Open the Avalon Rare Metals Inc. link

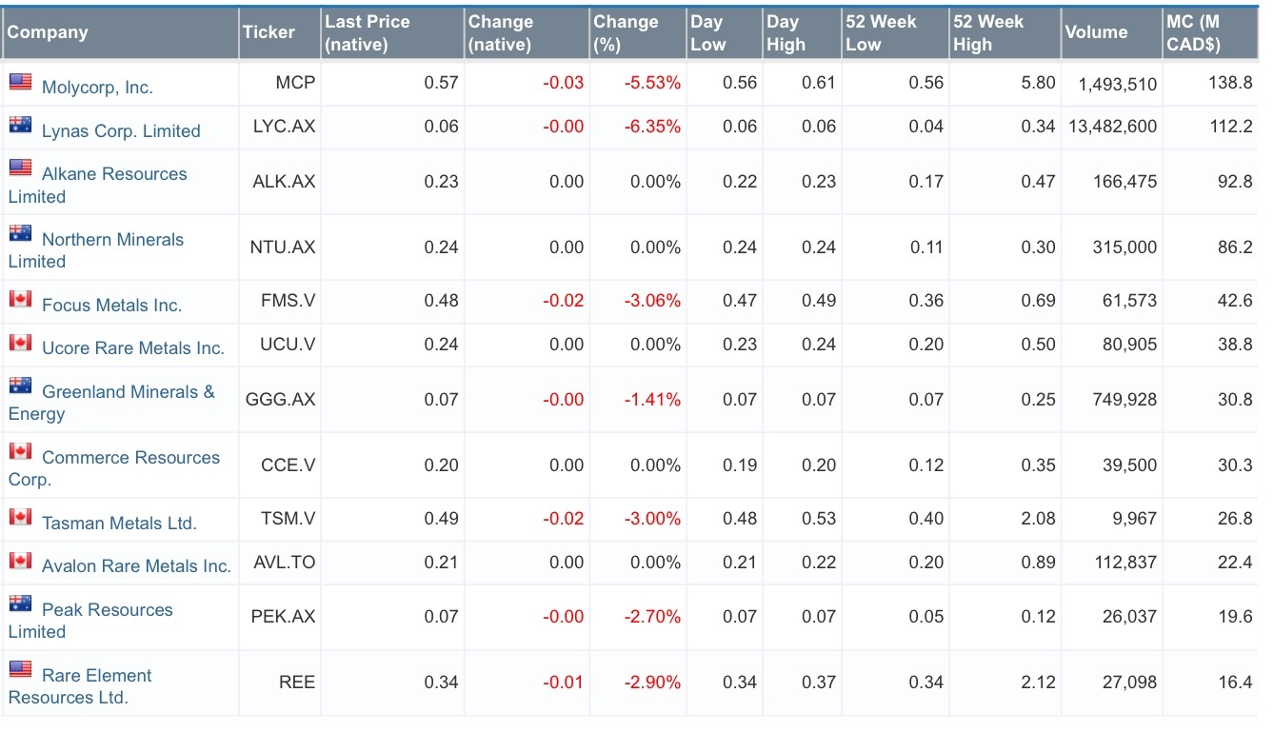136,566
